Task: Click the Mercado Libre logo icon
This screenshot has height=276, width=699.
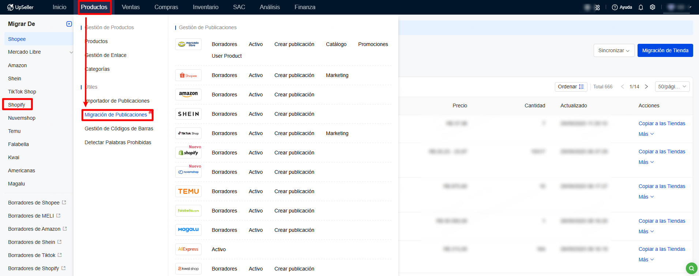Action: 188,44
